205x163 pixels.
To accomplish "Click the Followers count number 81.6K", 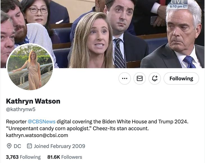I will point(54,157).
